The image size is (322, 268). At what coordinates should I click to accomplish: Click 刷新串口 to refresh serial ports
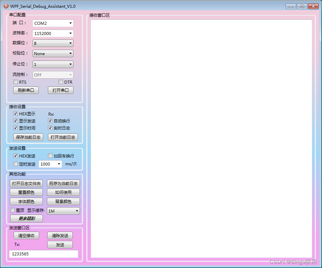(x=26, y=90)
